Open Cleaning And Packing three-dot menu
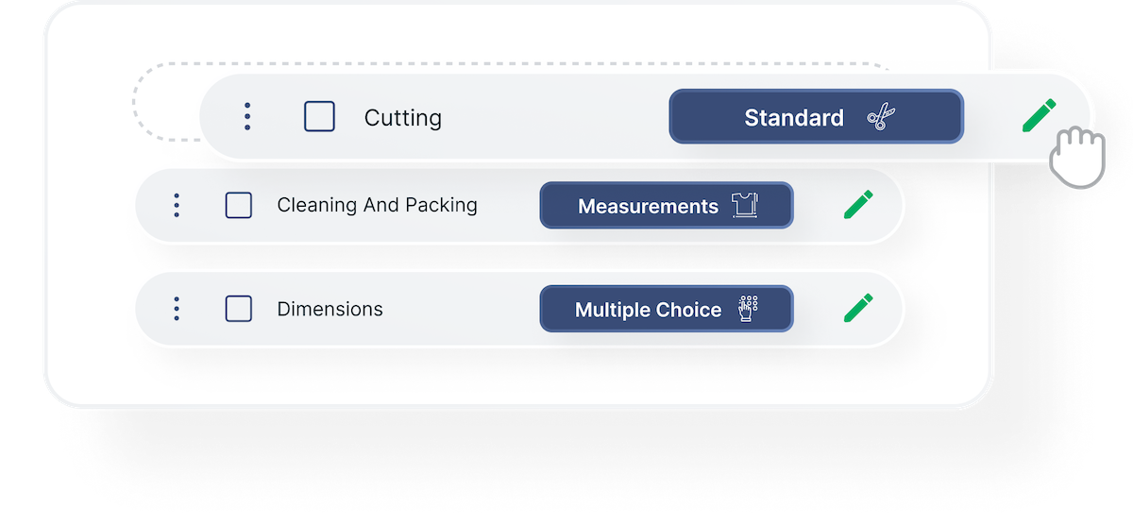 [177, 206]
